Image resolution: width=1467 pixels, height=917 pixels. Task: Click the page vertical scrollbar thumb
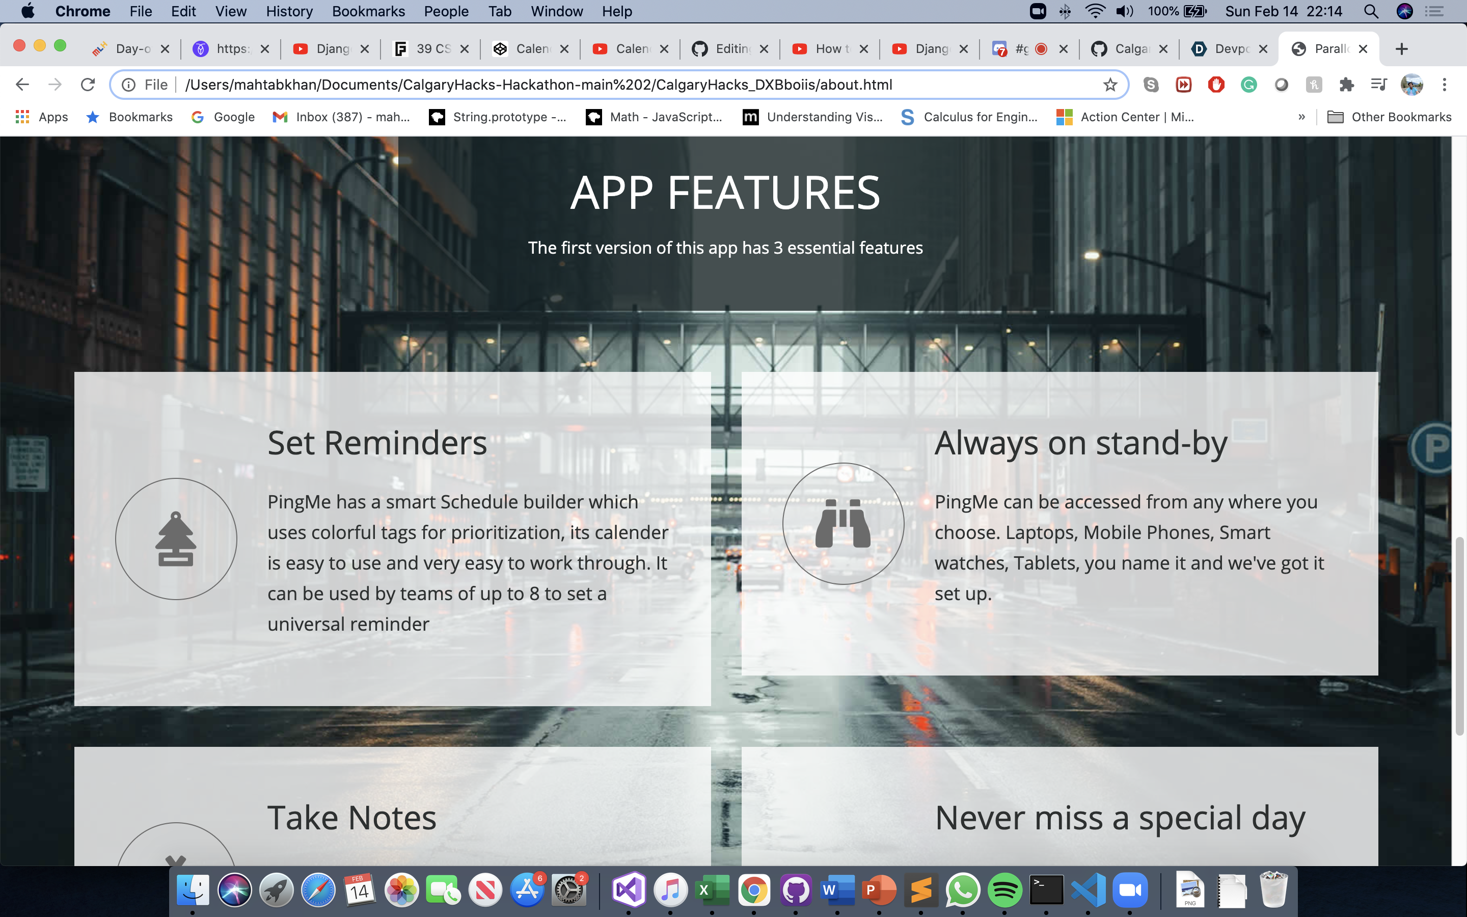[1459, 636]
